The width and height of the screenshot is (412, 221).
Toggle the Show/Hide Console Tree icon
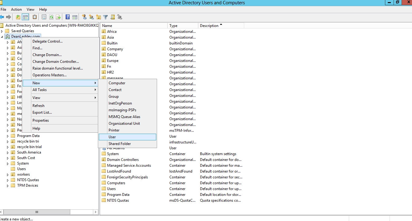(25, 17)
